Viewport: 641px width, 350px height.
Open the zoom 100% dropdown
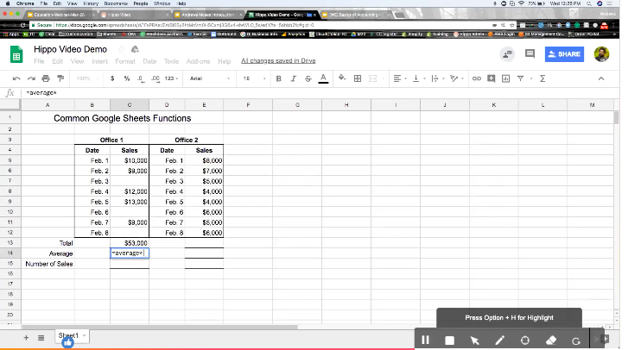coord(86,78)
